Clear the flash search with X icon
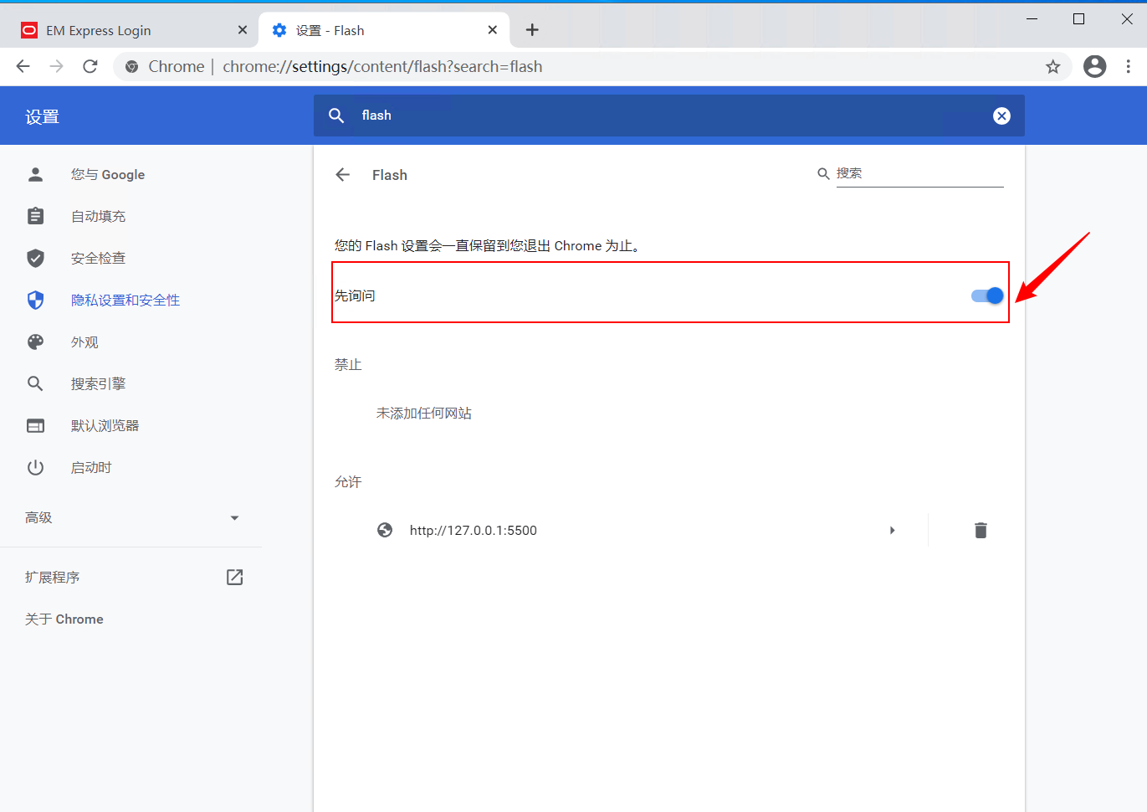 [x=1001, y=116]
